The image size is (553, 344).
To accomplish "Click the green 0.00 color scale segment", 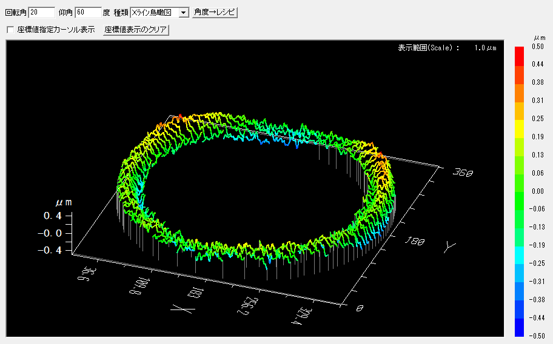I will click(519, 201).
